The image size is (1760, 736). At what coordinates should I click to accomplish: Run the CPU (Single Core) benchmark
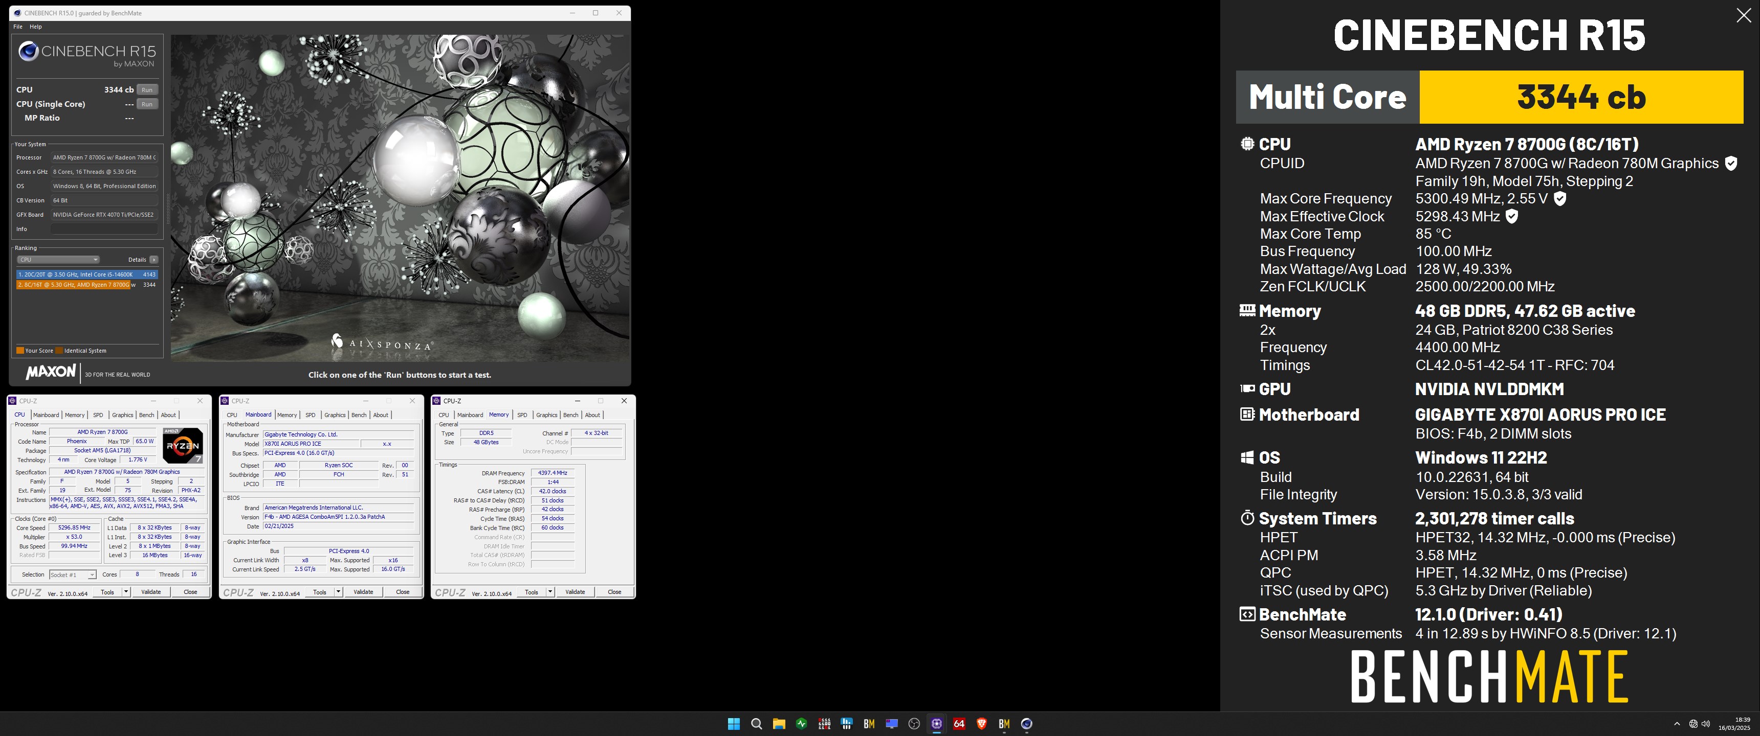click(x=147, y=104)
